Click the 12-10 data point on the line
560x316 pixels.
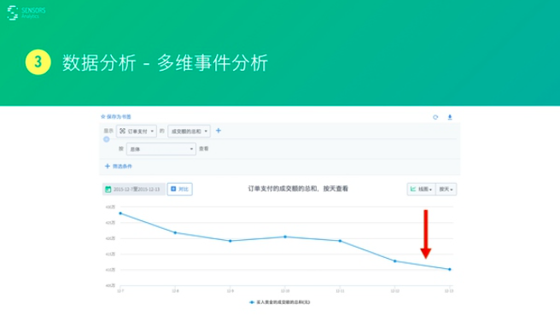click(285, 237)
